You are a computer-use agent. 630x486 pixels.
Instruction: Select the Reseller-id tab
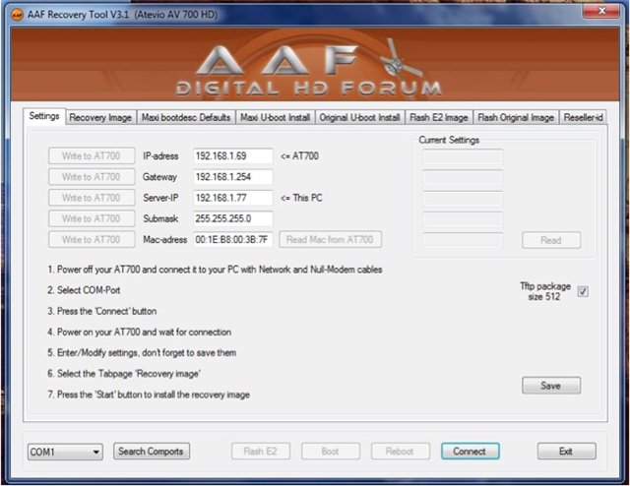[583, 117]
